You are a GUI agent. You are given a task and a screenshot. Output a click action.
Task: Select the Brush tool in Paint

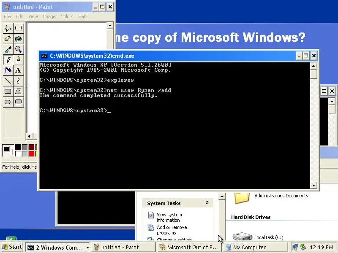tap(18, 60)
